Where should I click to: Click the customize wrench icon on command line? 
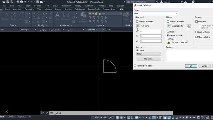[47, 113]
